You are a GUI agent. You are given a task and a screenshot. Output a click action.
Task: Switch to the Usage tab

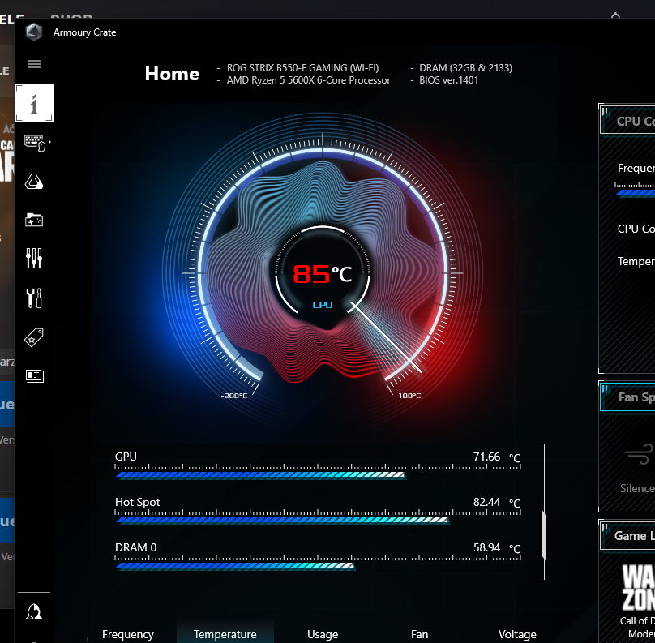click(x=323, y=634)
